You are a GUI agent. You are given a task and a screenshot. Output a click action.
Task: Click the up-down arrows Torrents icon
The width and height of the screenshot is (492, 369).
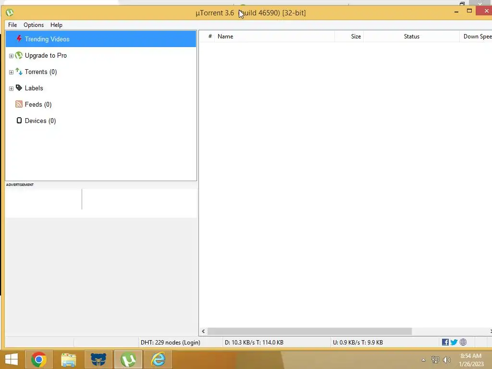pos(19,72)
